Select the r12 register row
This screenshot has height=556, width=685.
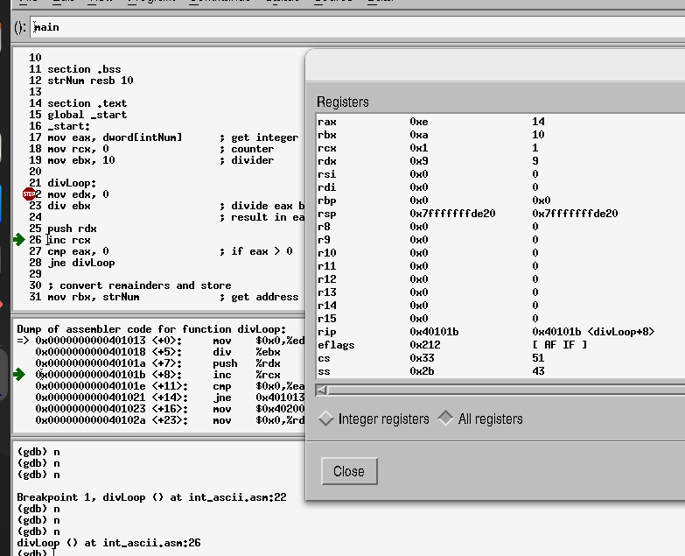point(500,278)
